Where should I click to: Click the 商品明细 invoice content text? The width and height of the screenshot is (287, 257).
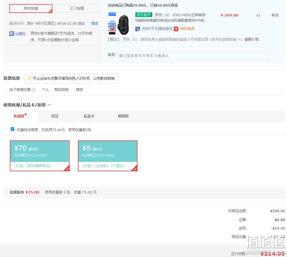coord(61,90)
